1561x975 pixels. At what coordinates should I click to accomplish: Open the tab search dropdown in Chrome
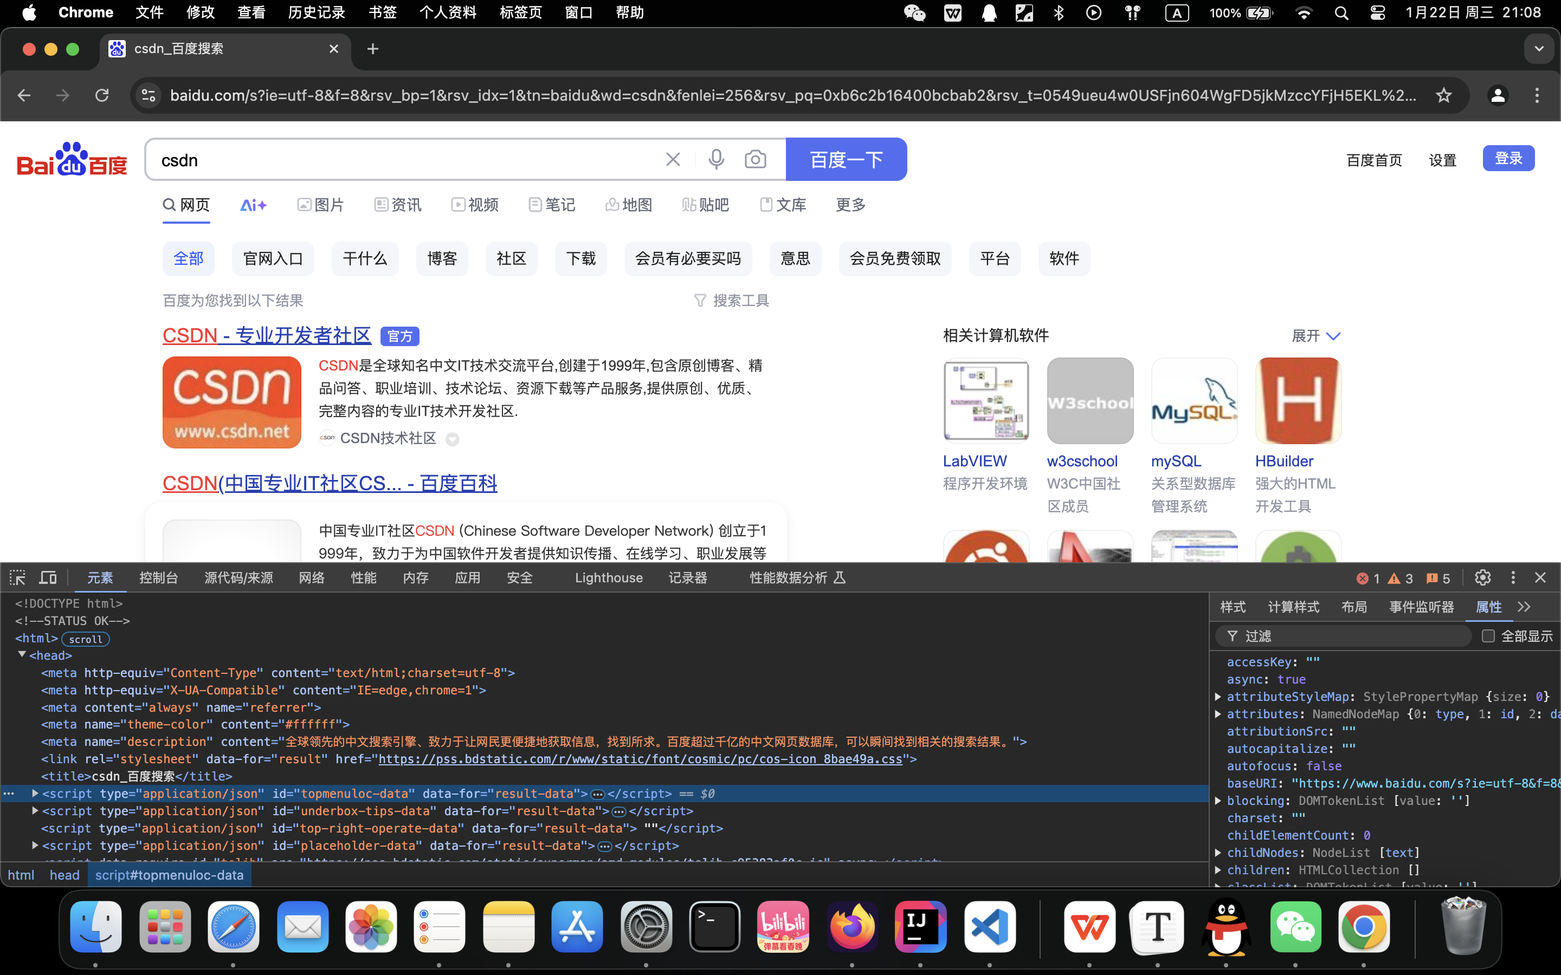1539,49
